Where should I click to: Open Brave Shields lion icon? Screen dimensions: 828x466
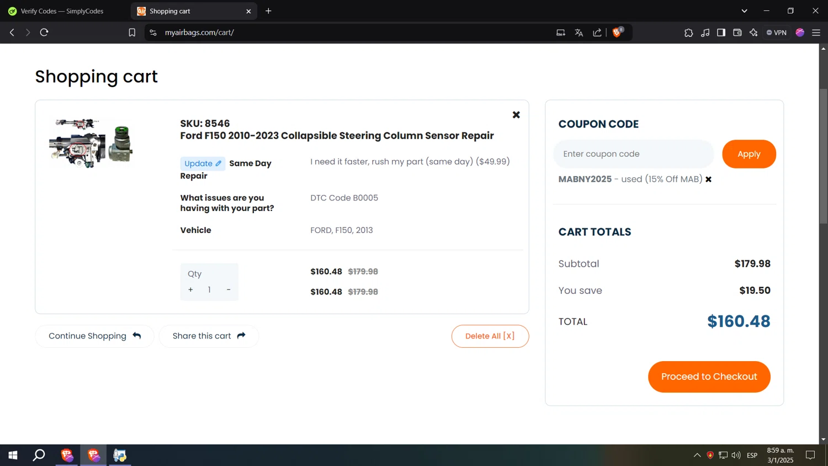pos(618,32)
